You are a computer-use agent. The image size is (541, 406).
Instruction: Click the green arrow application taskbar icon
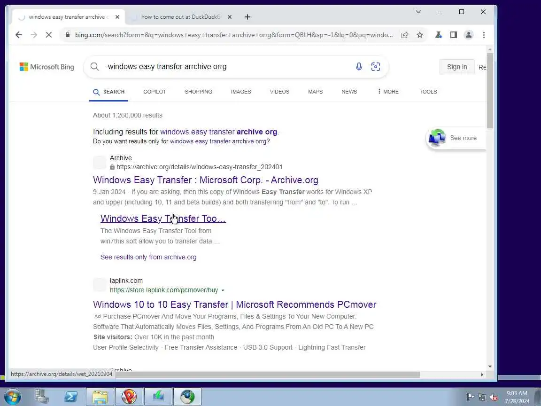click(x=158, y=397)
